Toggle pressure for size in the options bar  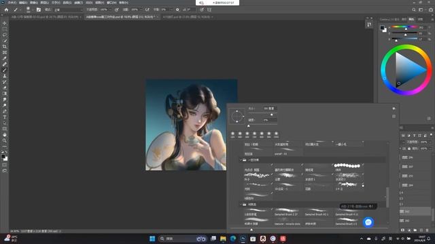coord(202,9)
